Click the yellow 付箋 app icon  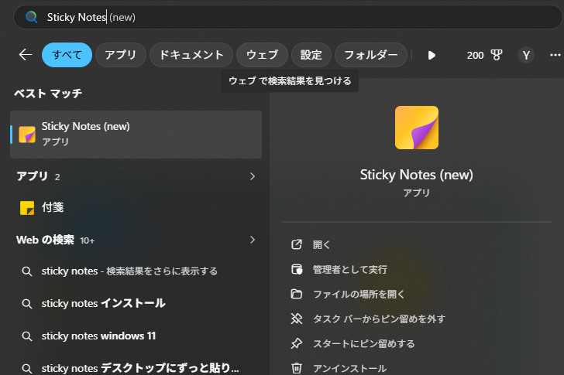(x=27, y=208)
